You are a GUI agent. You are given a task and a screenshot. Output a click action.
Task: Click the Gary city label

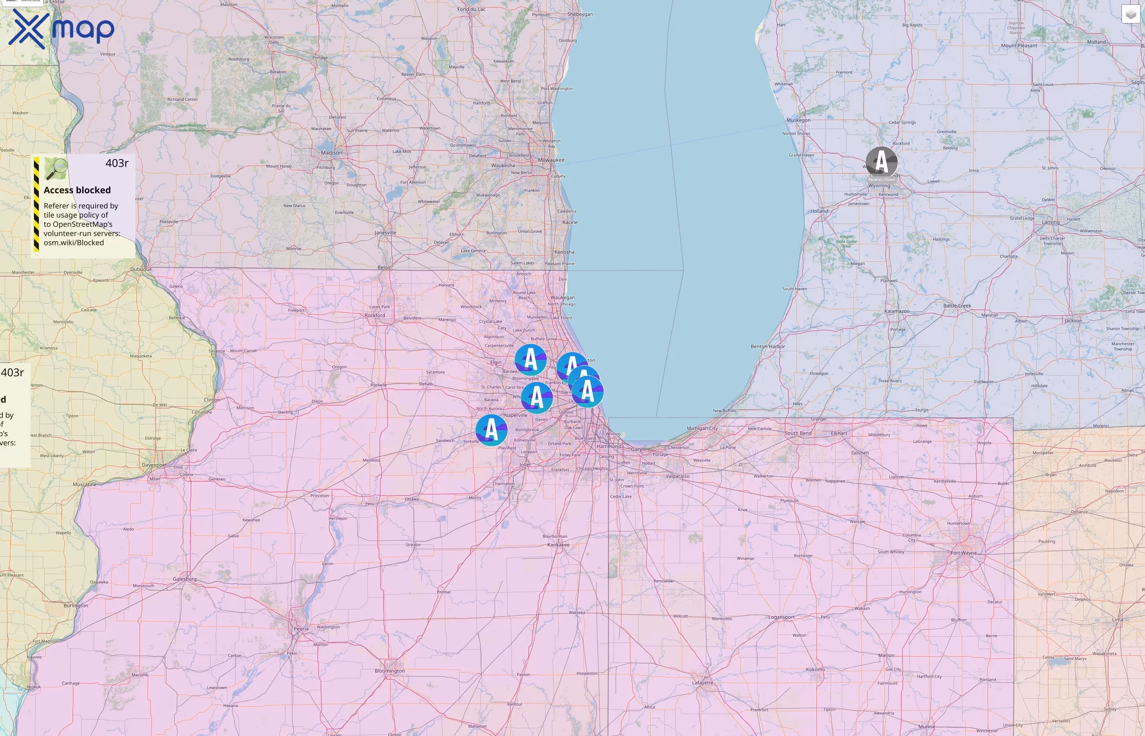point(637,449)
